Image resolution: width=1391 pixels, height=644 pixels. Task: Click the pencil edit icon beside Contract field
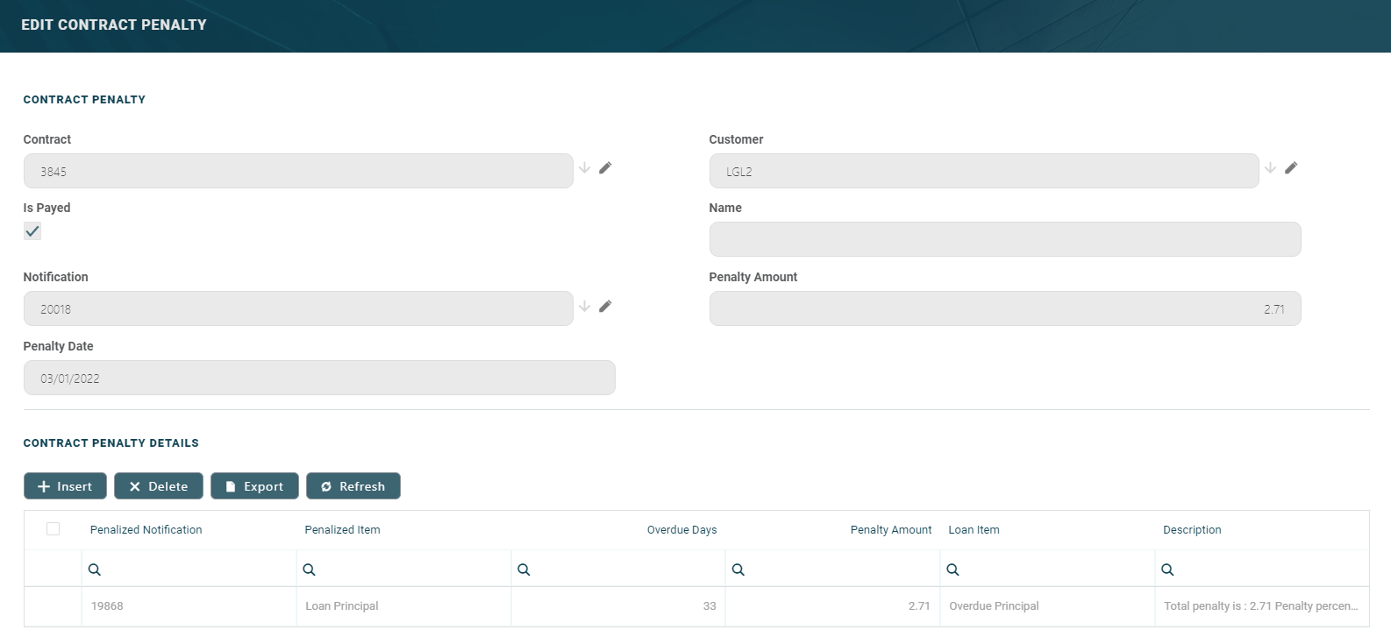(605, 168)
